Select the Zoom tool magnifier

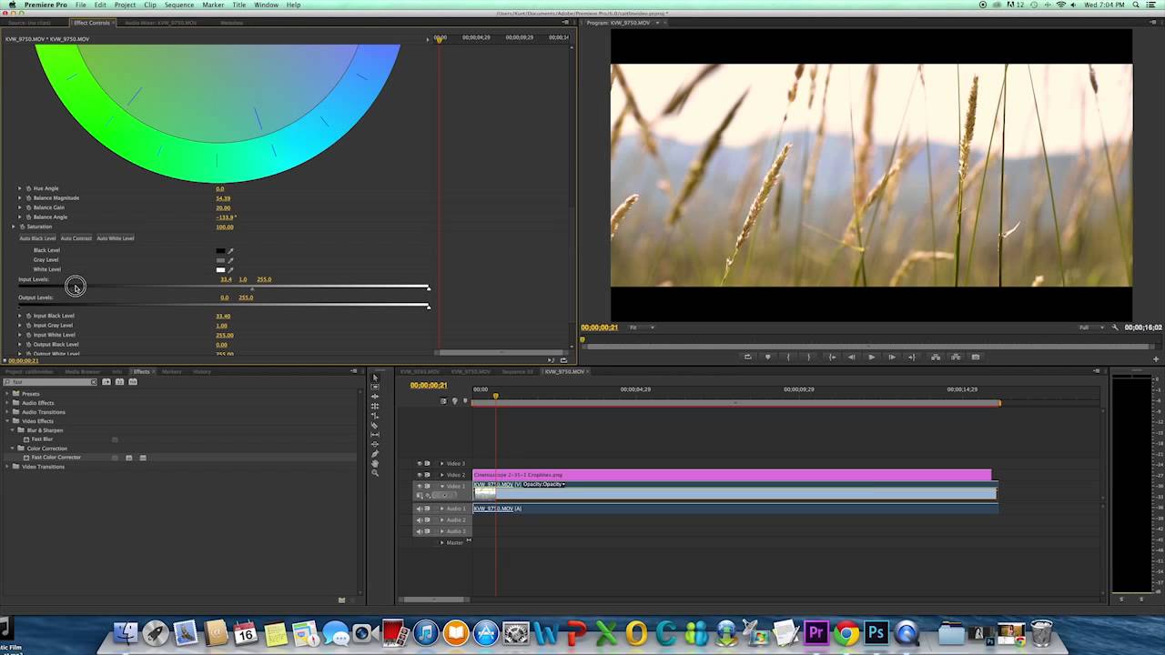(x=375, y=473)
